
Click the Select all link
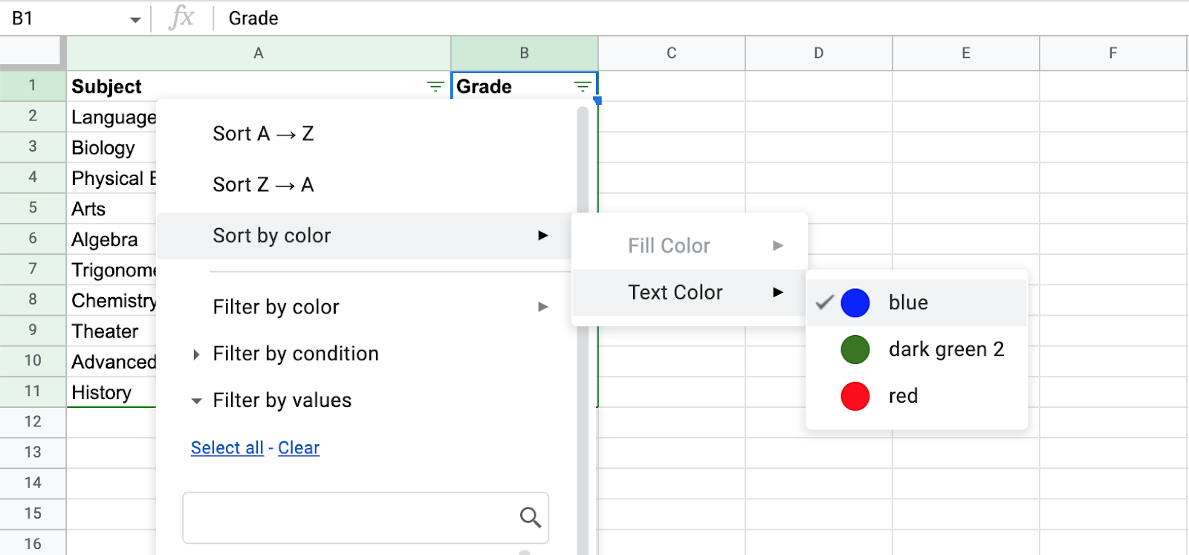point(227,448)
